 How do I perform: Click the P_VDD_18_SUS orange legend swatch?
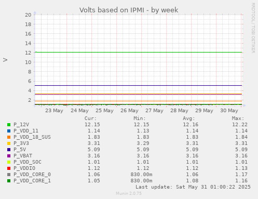[x=9, y=137]
